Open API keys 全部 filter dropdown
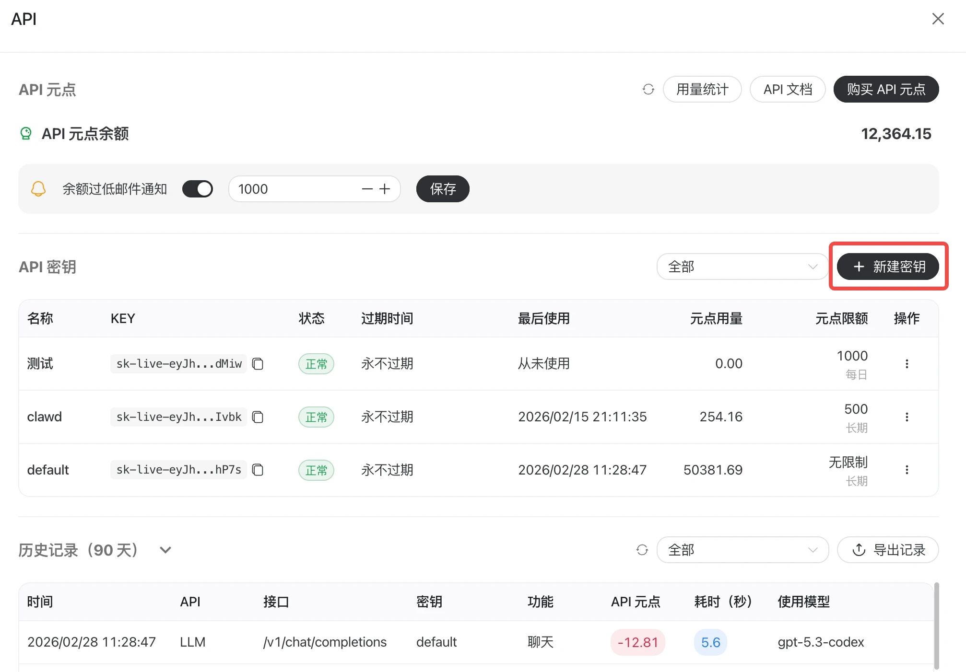Screen dimensions: 966x672 pos(742,266)
